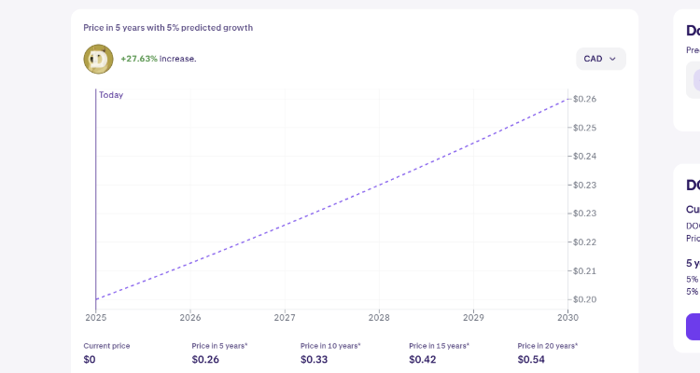Click the chevron arrow beside CAD
Screen dimensions: 700x373
click(x=613, y=59)
